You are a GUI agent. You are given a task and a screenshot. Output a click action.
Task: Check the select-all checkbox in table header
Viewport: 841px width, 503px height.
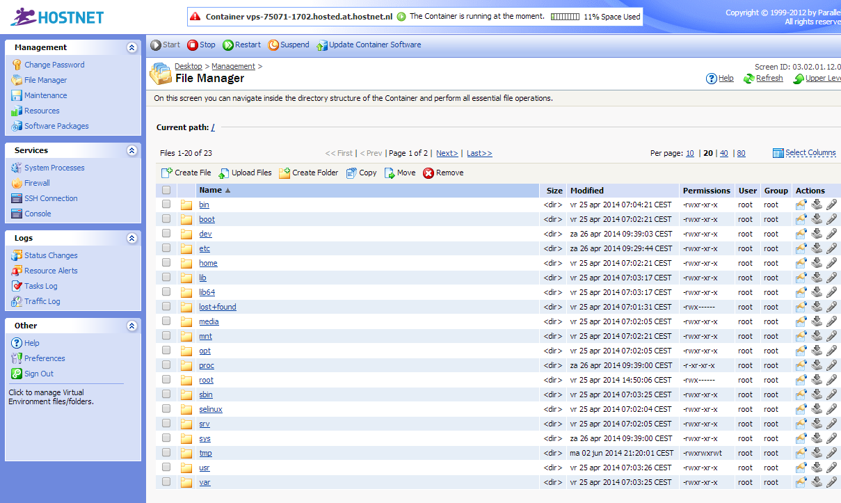point(166,190)
